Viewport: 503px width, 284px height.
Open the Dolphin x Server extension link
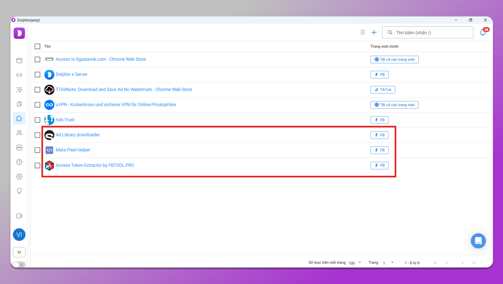pyautogui.click(x=71, y=74)
